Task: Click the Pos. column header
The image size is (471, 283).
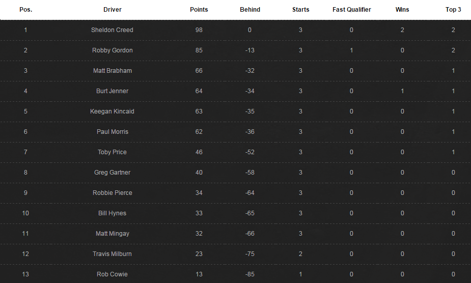Action: [x=26, y=10]
